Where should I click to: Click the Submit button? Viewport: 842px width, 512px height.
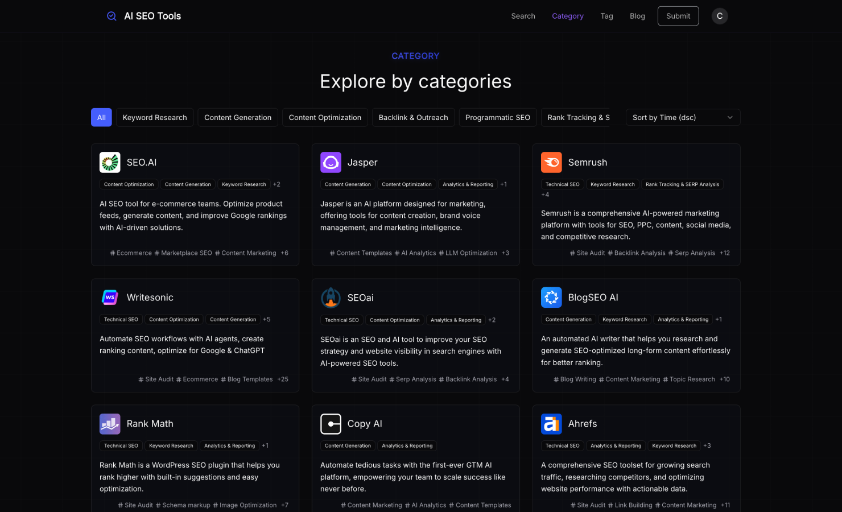coord(678,16)
